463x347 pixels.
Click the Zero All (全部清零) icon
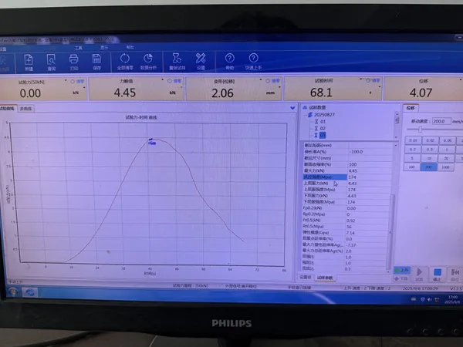[125, 62]
